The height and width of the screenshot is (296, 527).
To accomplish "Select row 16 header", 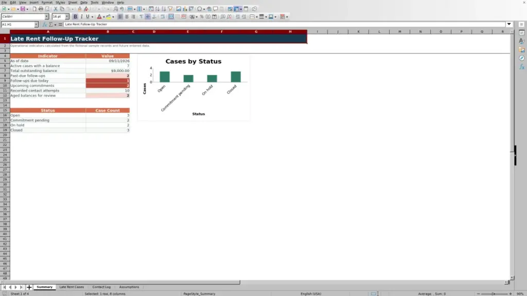I will pyautogui.click(x=5, y=115).
